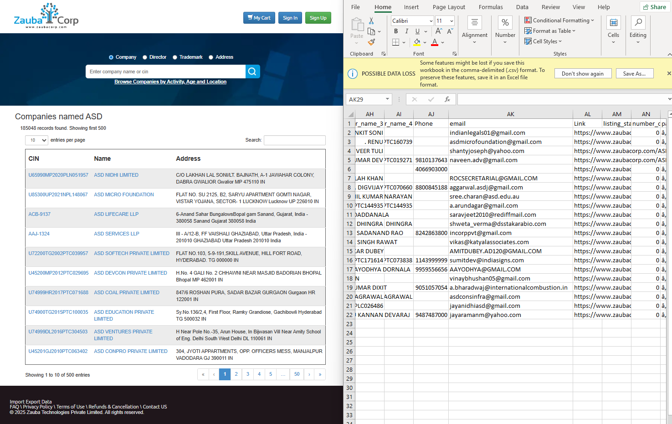The image size is (672, 424).
Task: Apply underline formatting in Excel
Action: (x=417, y=31)
